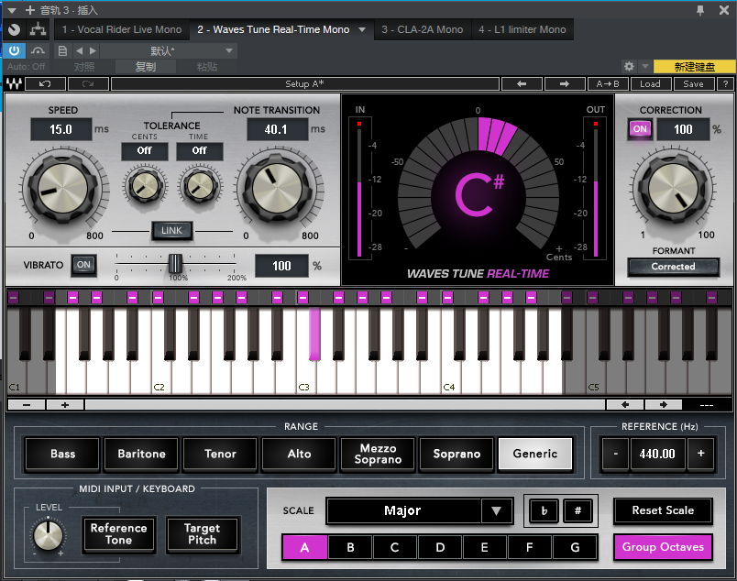Image resolution: width=737 pixels, height=581 pixels.
Task: Open the Major scale dropdown
Action: [x=419, y=511]
